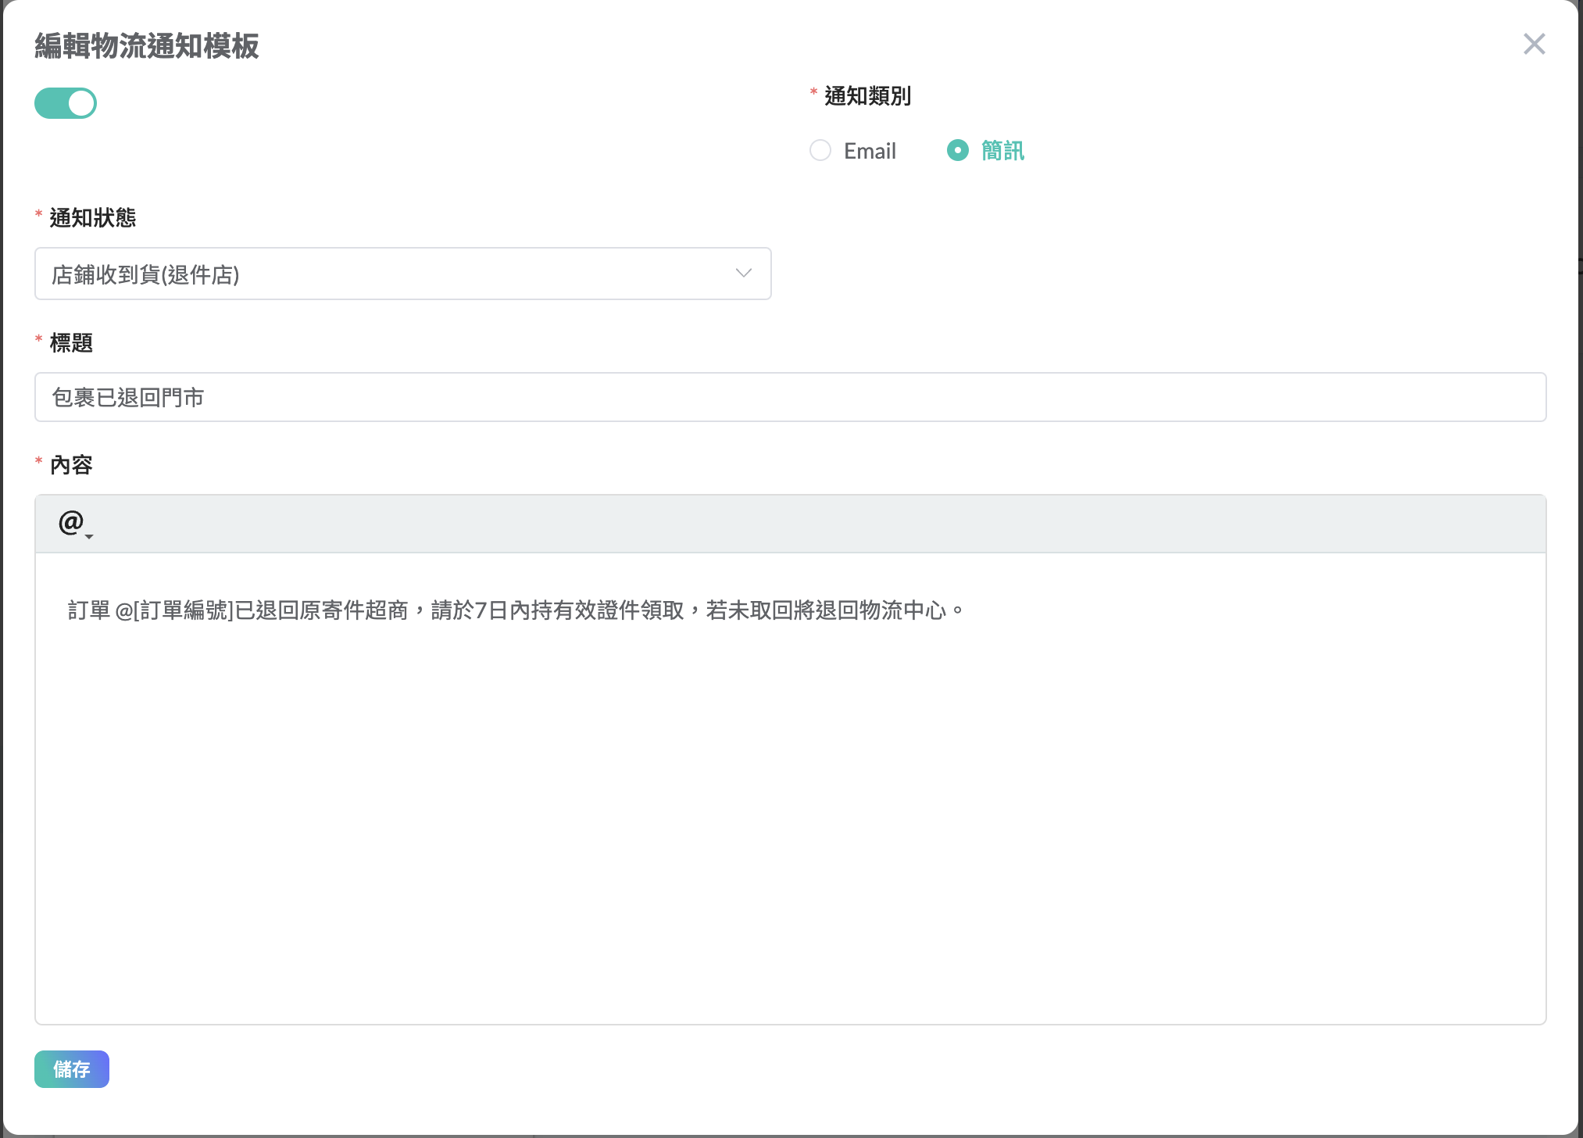This screenshot has width=1583, height=1138.
Task: Click the 簡訊 option label text
Action: [x=1002, y=151]
